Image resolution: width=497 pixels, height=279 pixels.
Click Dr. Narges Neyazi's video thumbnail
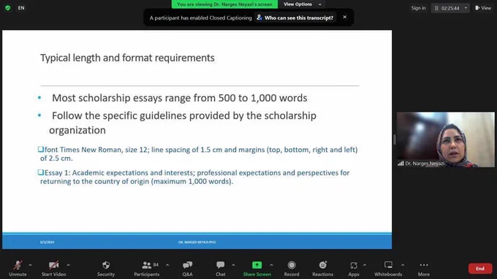[445, 139]
